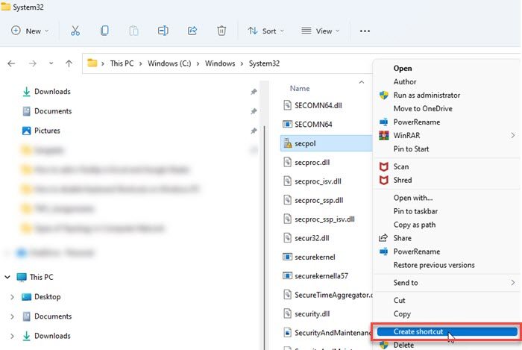Expand the Downloads node under This PC
The image size is (522, 350).
point(13,336)
